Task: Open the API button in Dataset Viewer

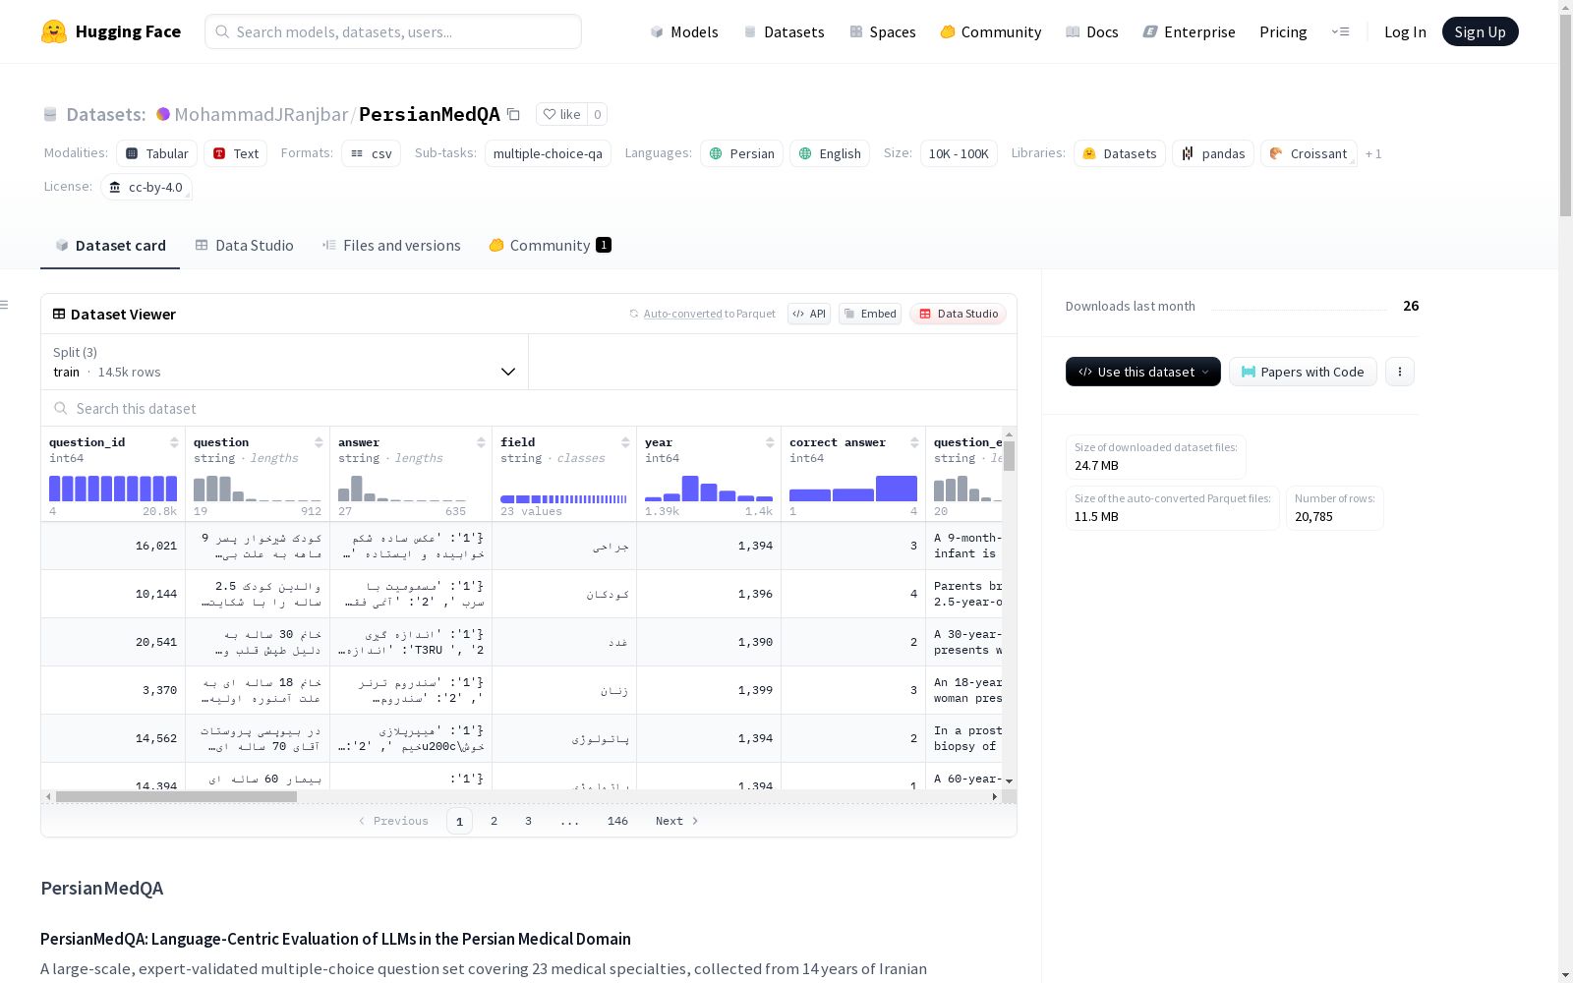Action: [809, 314]
